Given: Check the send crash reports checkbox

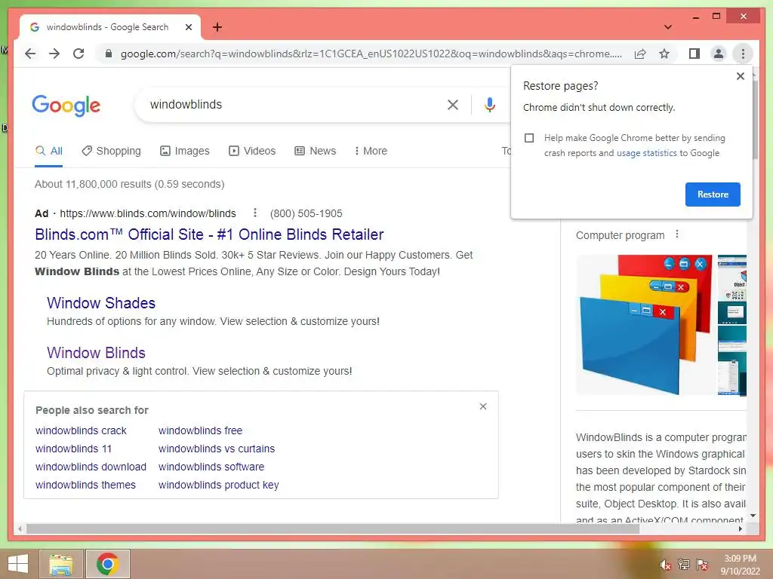Looking at the screenshot, I should [529, 138].
